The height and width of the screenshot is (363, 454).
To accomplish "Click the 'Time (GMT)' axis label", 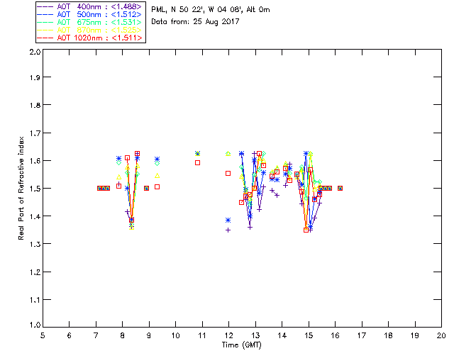I will 242,345.
